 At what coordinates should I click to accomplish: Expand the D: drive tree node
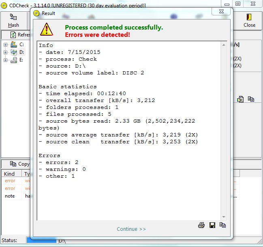click(5, 52)
